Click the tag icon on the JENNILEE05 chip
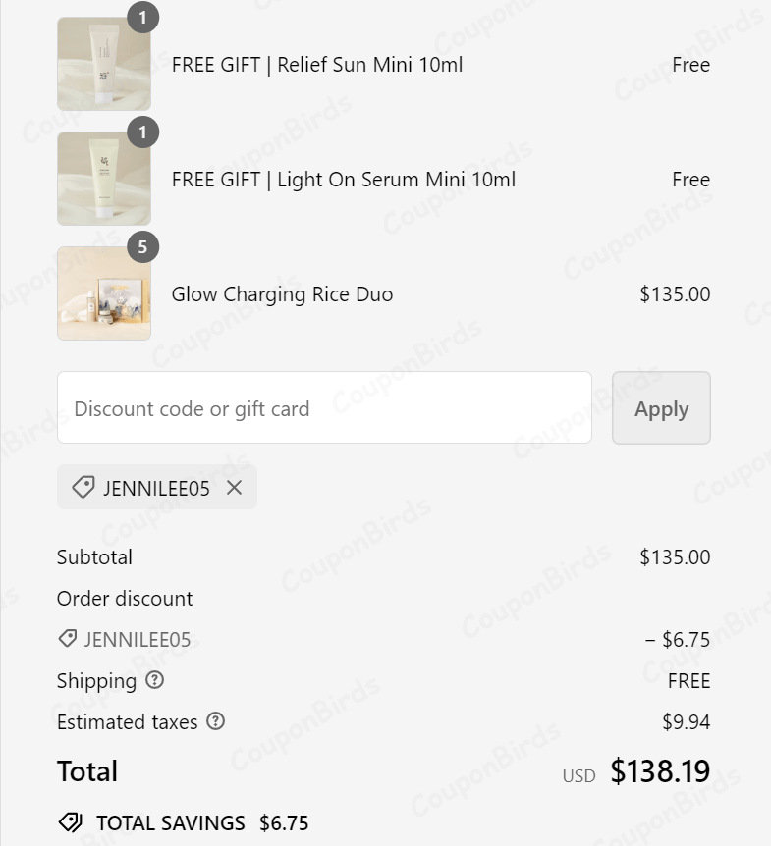Viewport: 771px width, 846px height. tap(83, 487)
